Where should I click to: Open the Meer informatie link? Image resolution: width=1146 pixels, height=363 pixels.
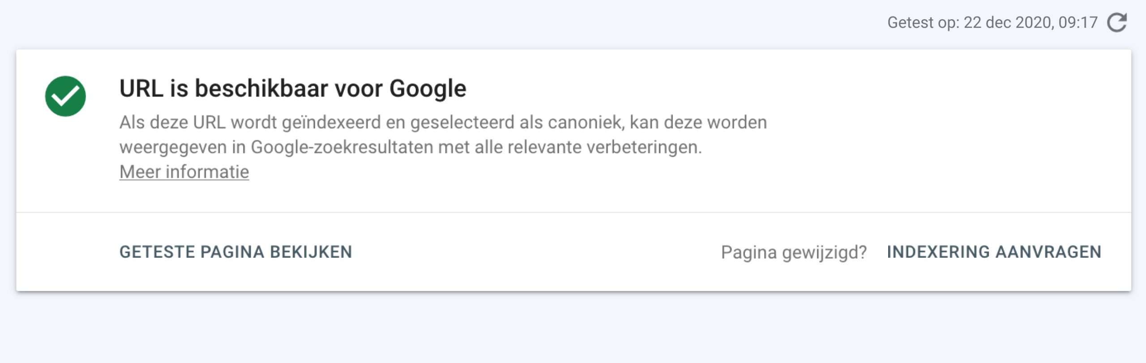click(x=184, y=172)
